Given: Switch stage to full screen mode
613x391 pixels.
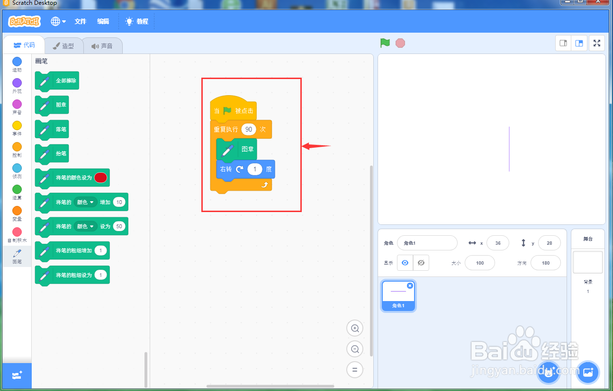Looking at the screenshot, I should click(596, 43).
